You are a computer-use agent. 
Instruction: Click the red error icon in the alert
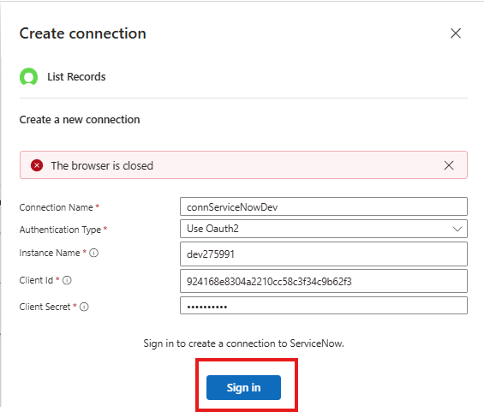(37, 165)
